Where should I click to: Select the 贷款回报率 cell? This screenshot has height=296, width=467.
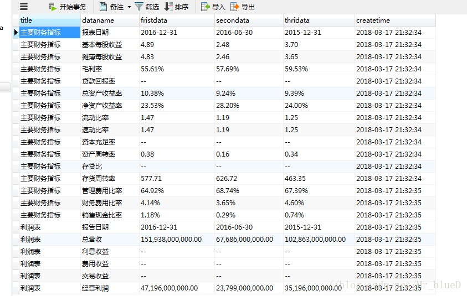tap(110, 81)
